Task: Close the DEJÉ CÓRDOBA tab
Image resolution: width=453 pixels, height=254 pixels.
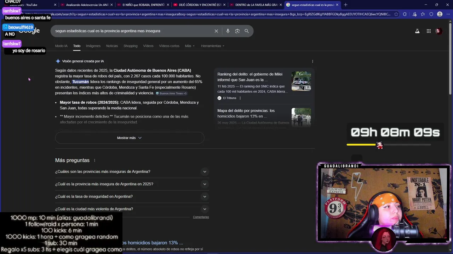Action: click(224, 5)
